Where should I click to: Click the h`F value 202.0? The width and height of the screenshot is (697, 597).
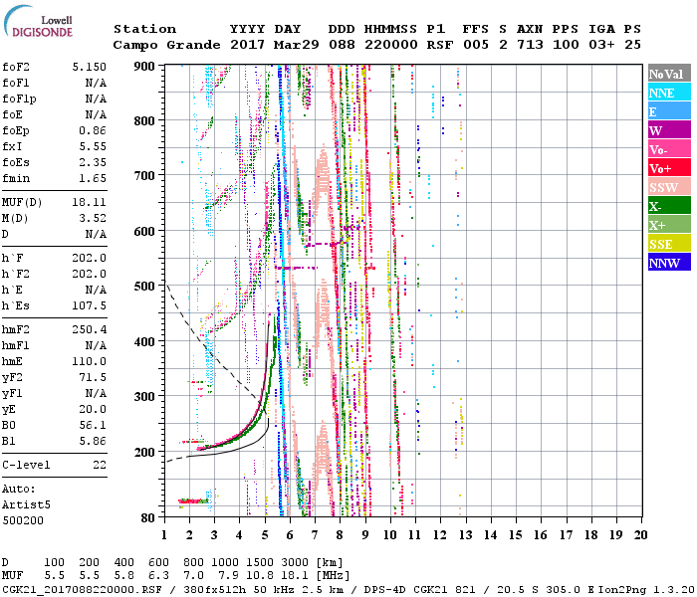90,258
